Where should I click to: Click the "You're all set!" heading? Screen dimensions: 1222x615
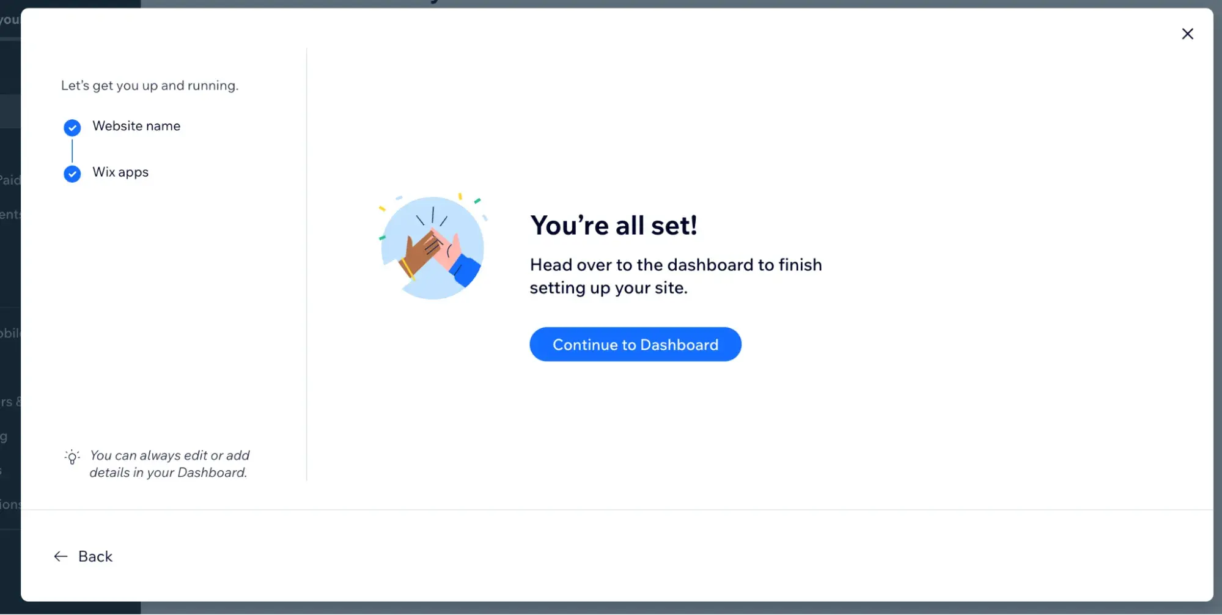[613, 226]
